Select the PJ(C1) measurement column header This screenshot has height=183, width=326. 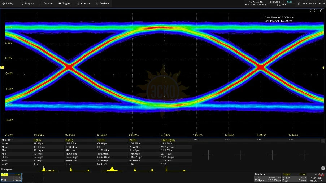(133, 140)
